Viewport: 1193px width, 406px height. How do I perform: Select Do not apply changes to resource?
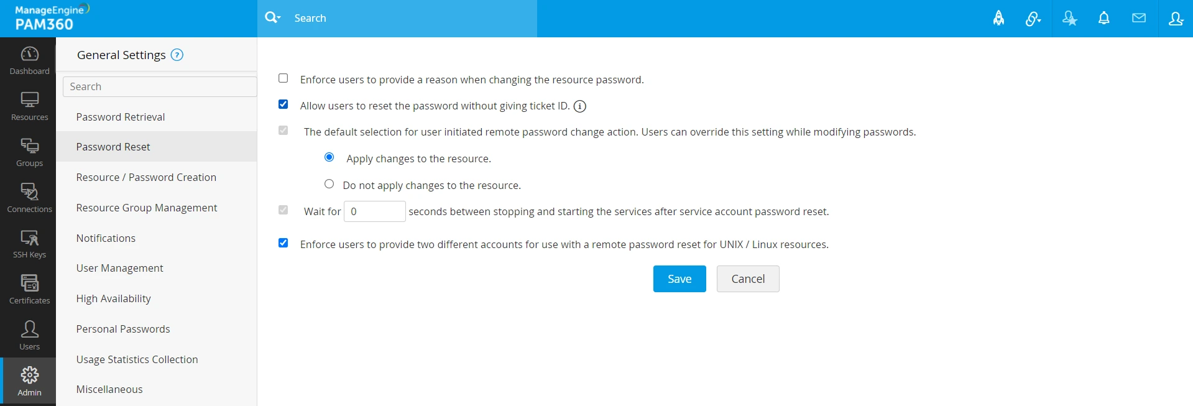[x=329, y=183]
